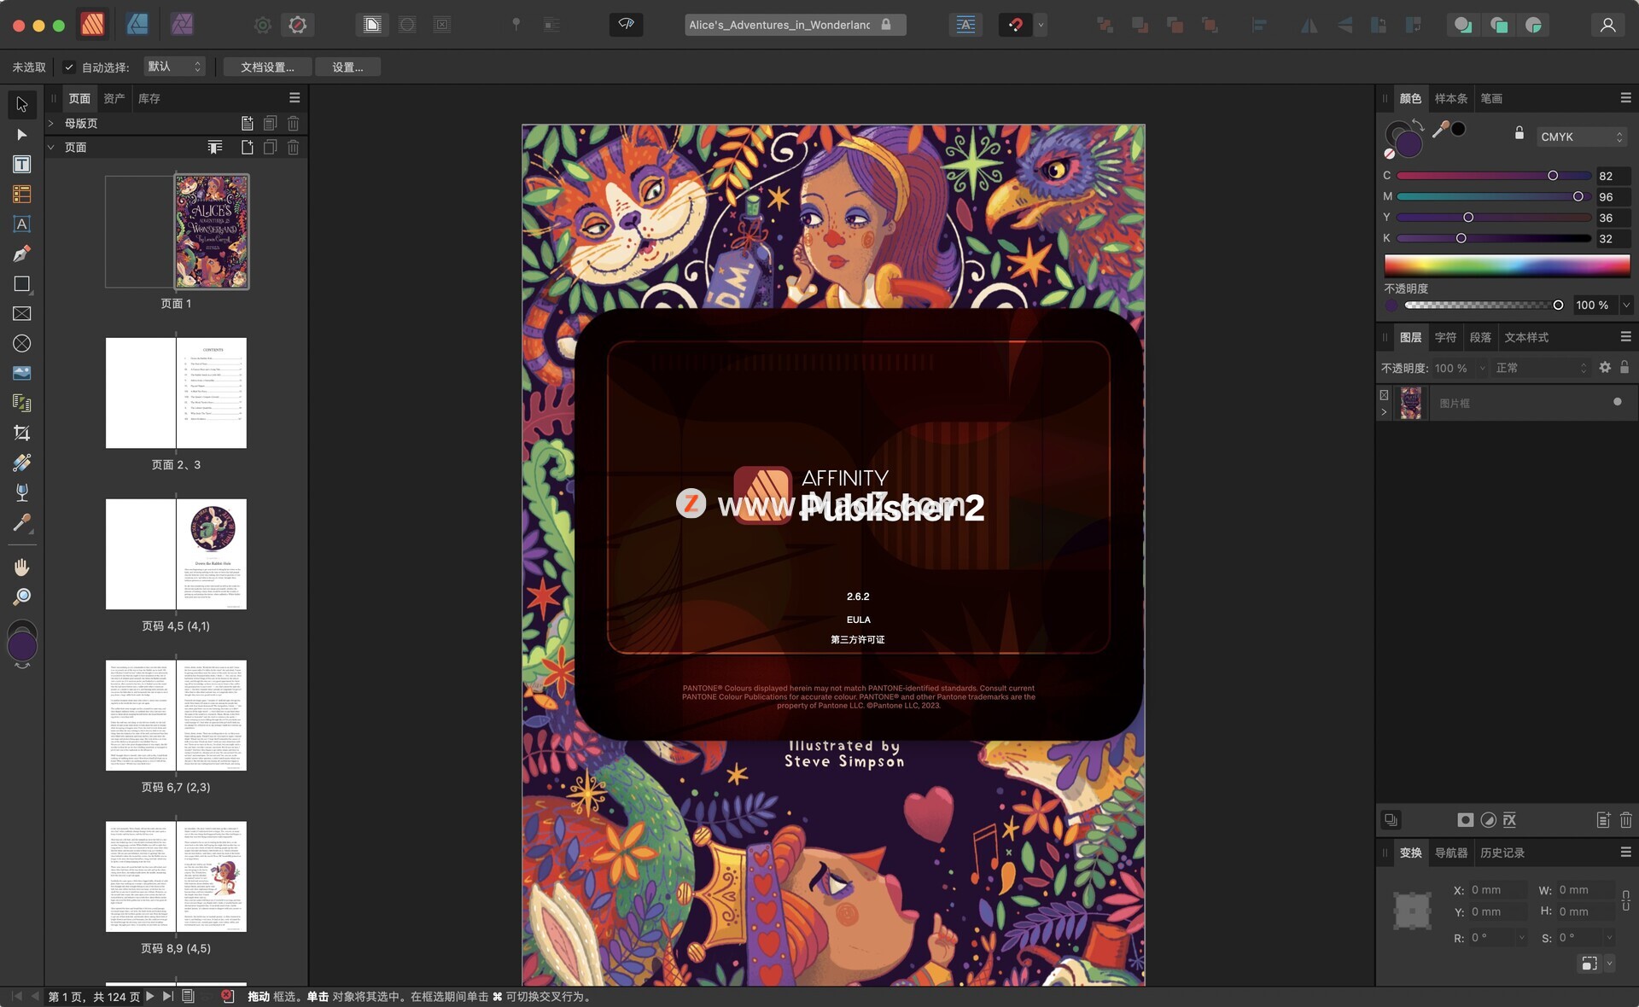1639x1007 pixels.
Task: Toggle colour model lock in Color panel
Action: click(1519, 133)
